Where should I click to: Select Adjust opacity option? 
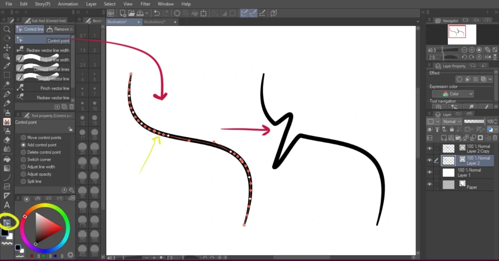[x=36, y=174]
